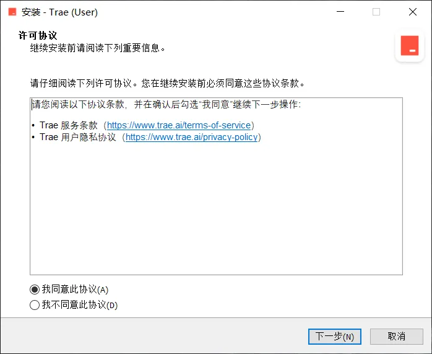Close the Trae setup window
432x354 pixels.
click(x=413, y=12)
